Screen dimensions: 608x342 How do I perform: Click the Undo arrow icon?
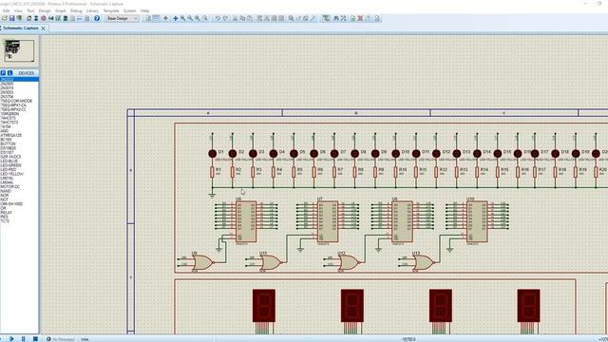point(218,18)
